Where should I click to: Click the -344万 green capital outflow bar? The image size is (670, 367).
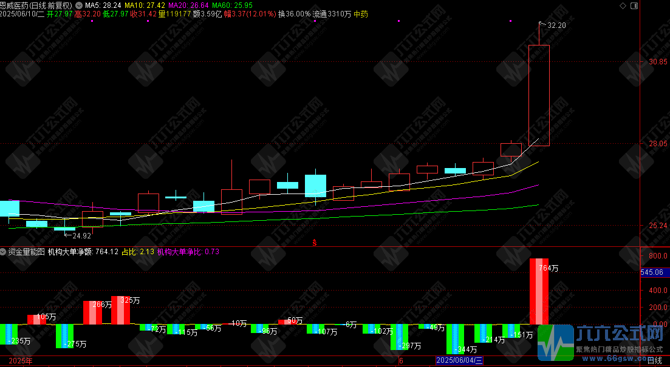(455, 338)
